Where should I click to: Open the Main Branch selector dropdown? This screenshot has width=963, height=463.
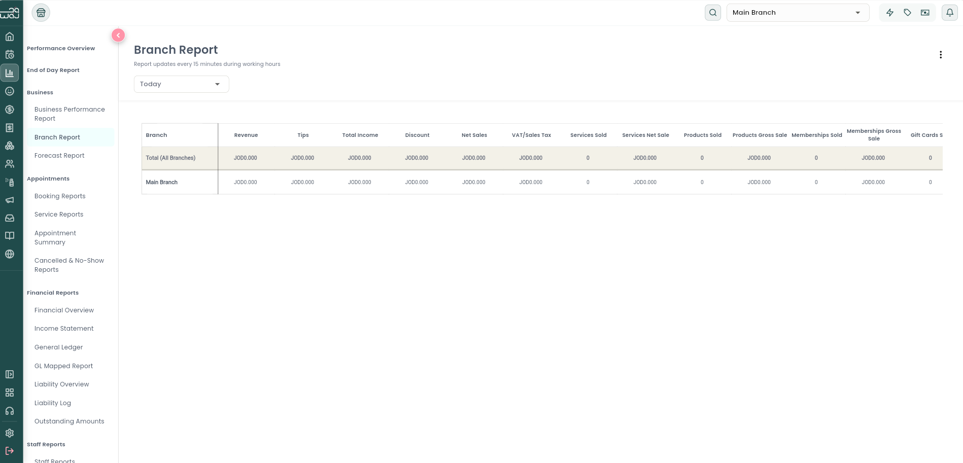click(798, 13)
